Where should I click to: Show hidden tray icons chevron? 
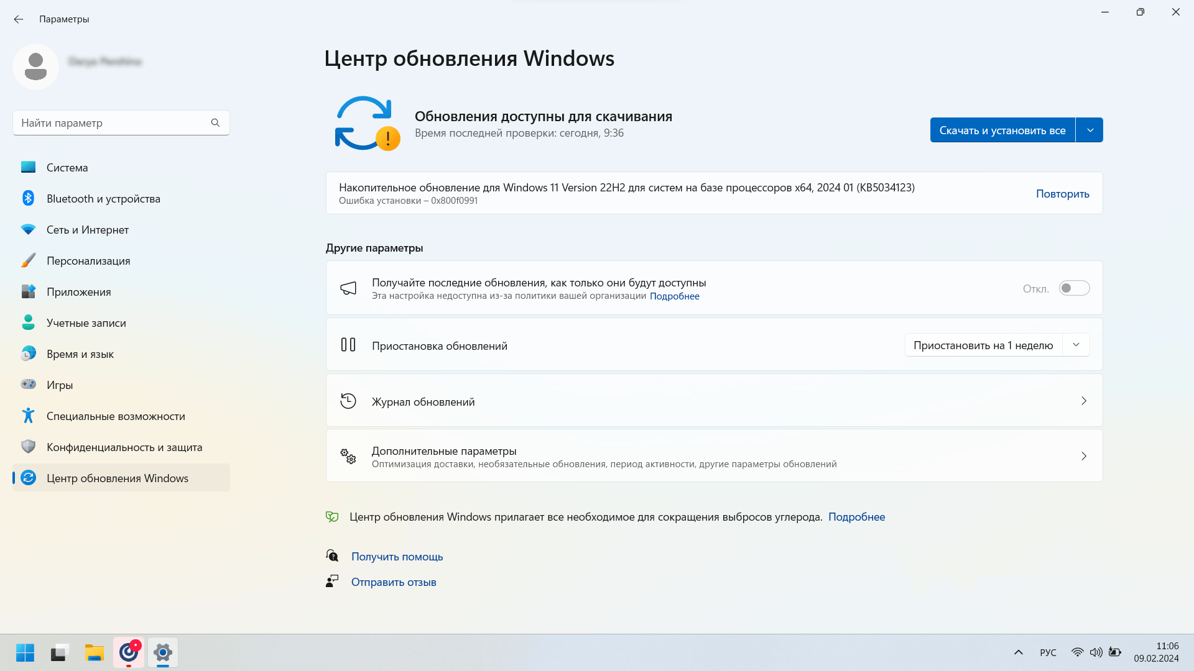click(x=1018, y=652)
